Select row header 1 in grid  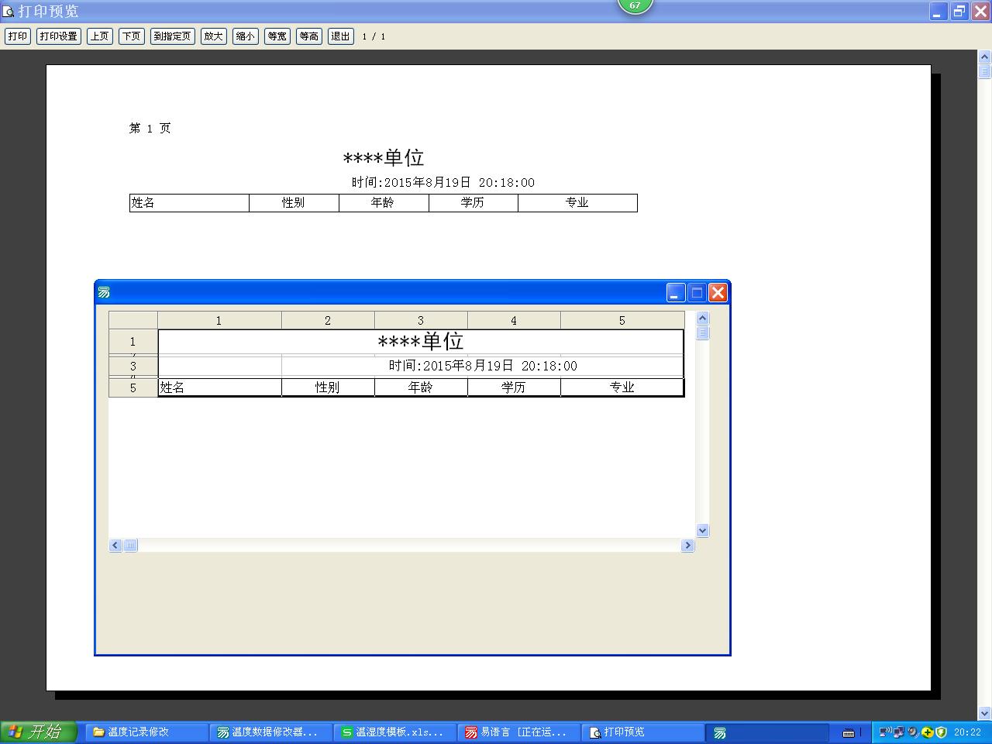tap(133, 342)
